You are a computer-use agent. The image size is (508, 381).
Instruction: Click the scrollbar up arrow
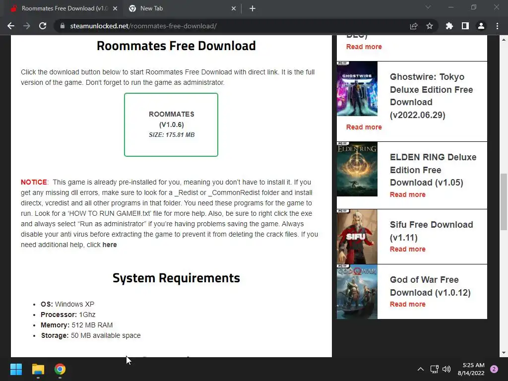[x=504, y=40]
